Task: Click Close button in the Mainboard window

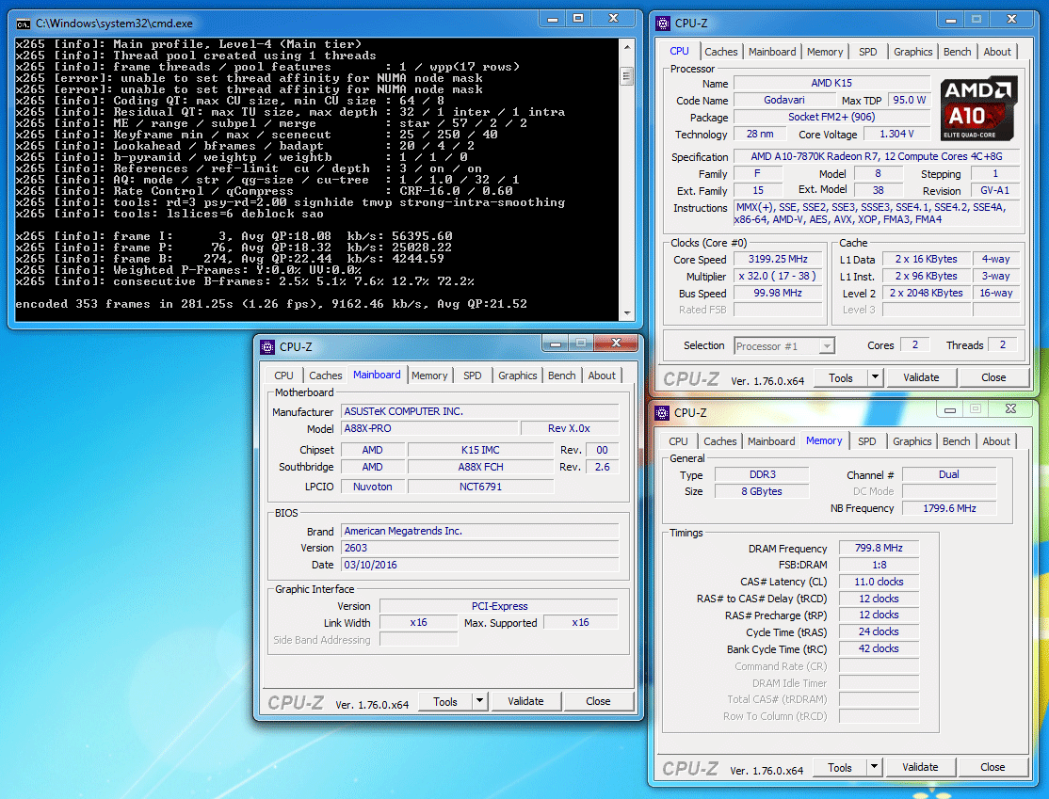Action: 598,701
